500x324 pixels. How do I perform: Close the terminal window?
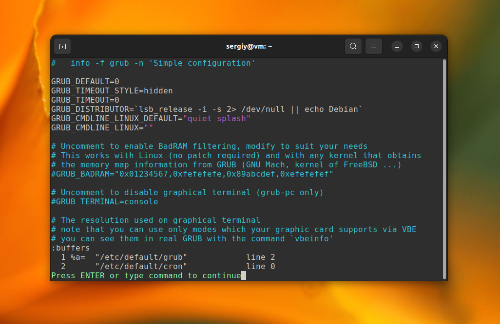pyautogui.click(x=436, y=46)
